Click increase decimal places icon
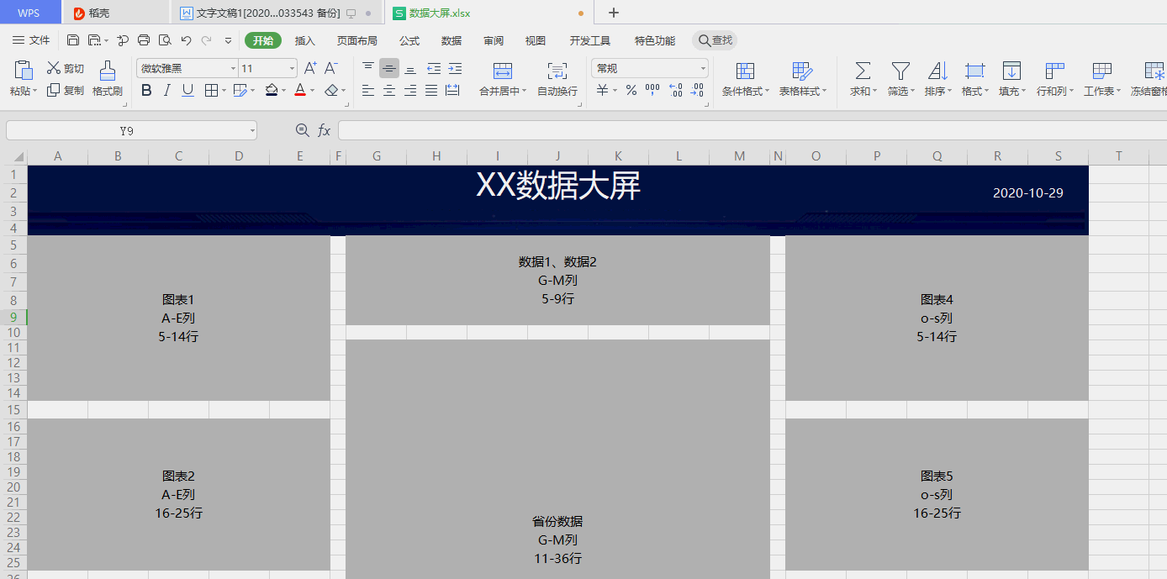This screenshot has width=1167, height=579. pyautogui.click(x=675, y=90)
